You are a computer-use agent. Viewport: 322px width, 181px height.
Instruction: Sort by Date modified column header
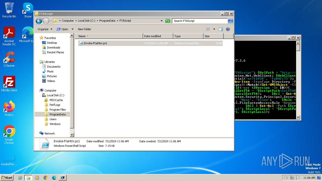pyautogui.click(x=158, y=36)
